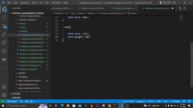
Task: Change indentation via Spaces: 4
Action: (141, 101)
